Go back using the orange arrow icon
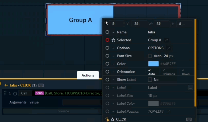208x122 pixels. 6,85
